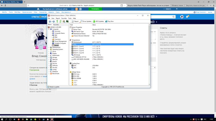Screen dimensions: 216x121
Task: Select Power Management in the tree
Action: coord(60,41)
